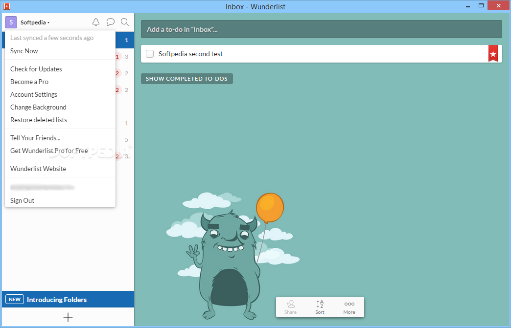The height and width of the screenshot is (328, 511).
Task: Choose Change Background
Action: [x=39, y=107]
